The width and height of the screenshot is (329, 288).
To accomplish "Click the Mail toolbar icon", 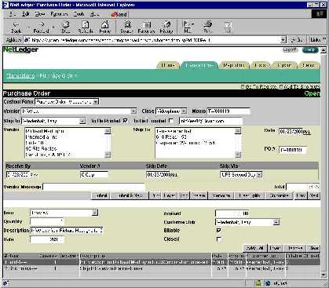I will (188, 27).
